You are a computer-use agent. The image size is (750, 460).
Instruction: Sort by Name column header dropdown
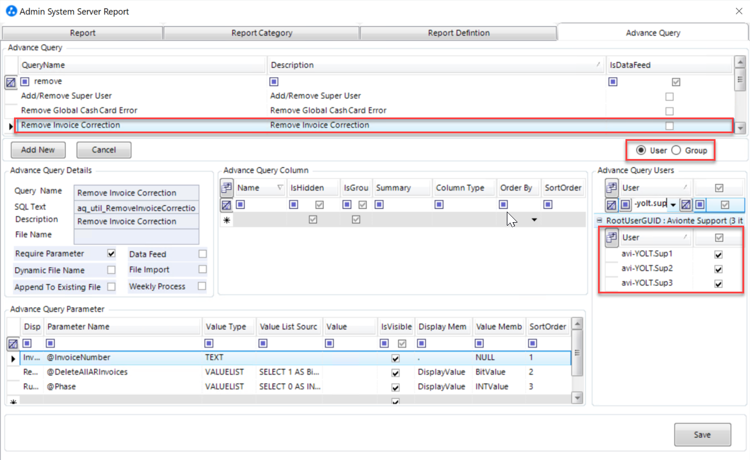coord(280,188)
